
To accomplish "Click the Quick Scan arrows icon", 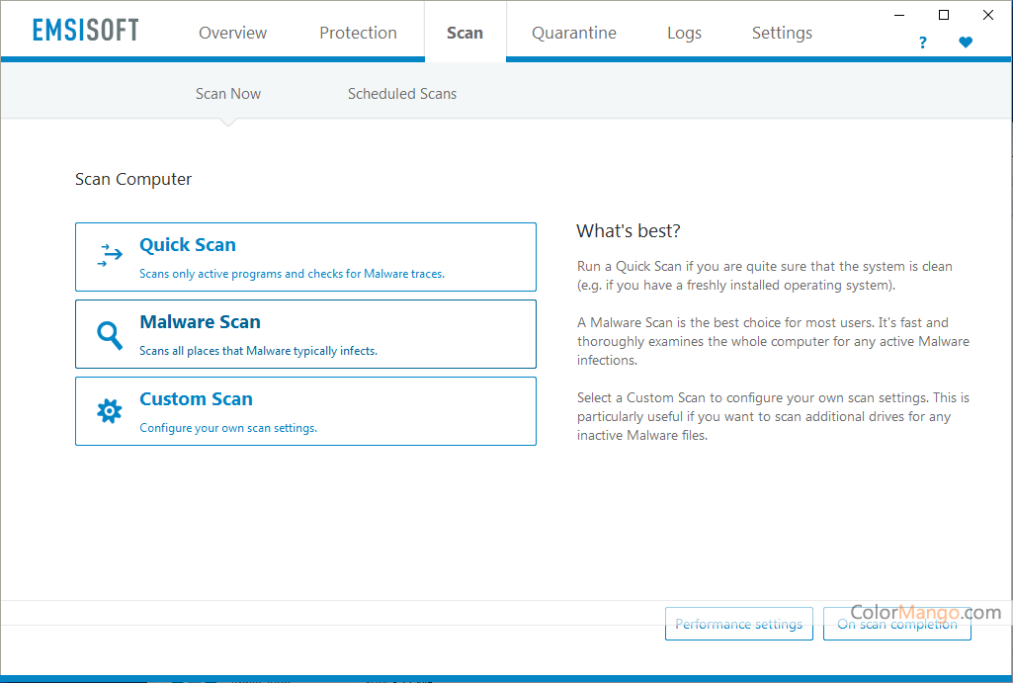I will (110, 256).
